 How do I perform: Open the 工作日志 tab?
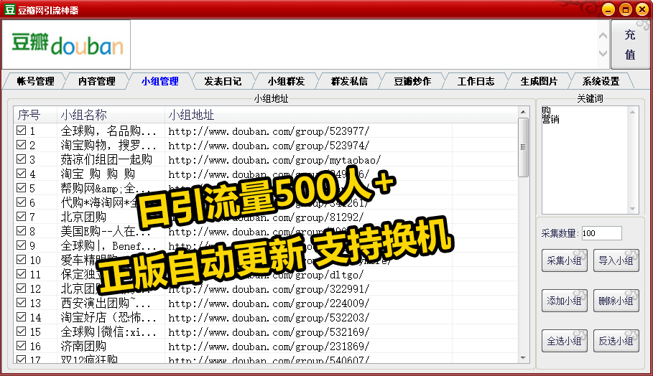pos(476,81)
